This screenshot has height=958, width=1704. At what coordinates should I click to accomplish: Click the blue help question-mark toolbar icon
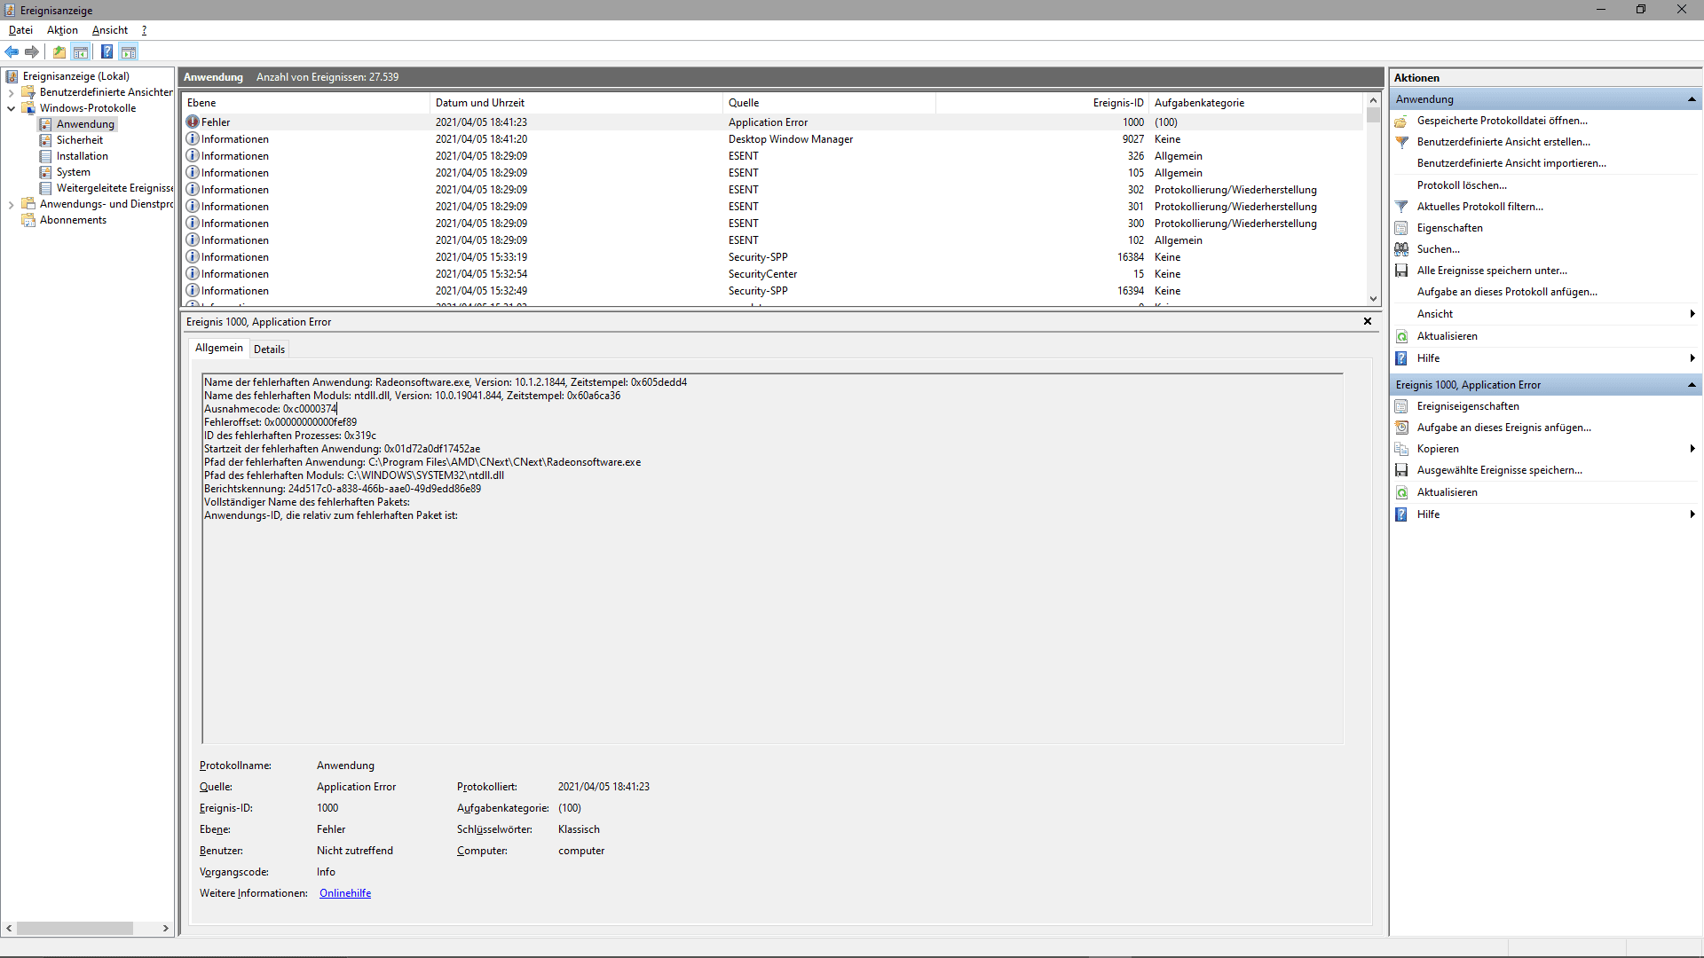tap(106, 51)
